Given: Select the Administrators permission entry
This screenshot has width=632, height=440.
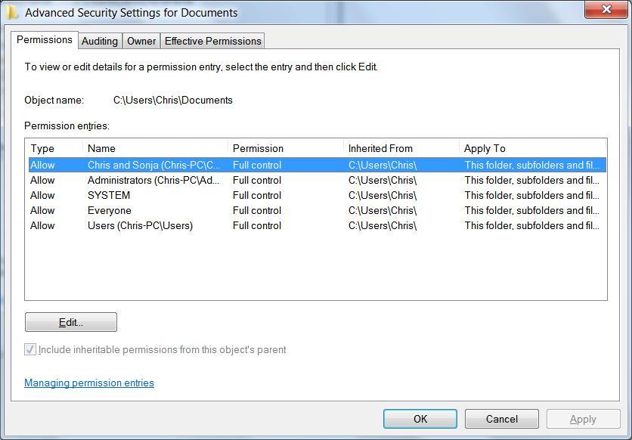Looking at the screenshot, I should coord(153,180).
